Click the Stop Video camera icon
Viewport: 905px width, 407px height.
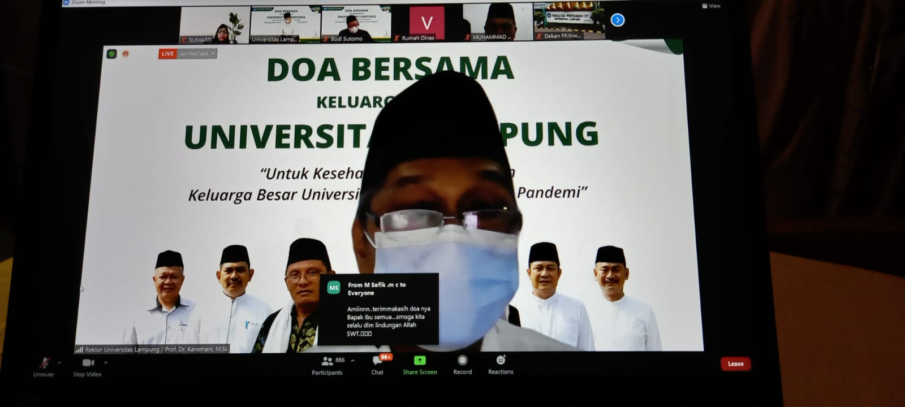point(88,363)
